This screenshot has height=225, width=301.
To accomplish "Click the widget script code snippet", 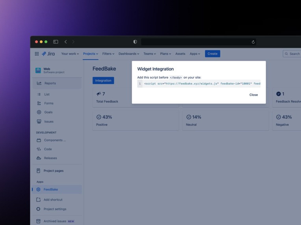I will pyautogui.click(x=199, y=84).
